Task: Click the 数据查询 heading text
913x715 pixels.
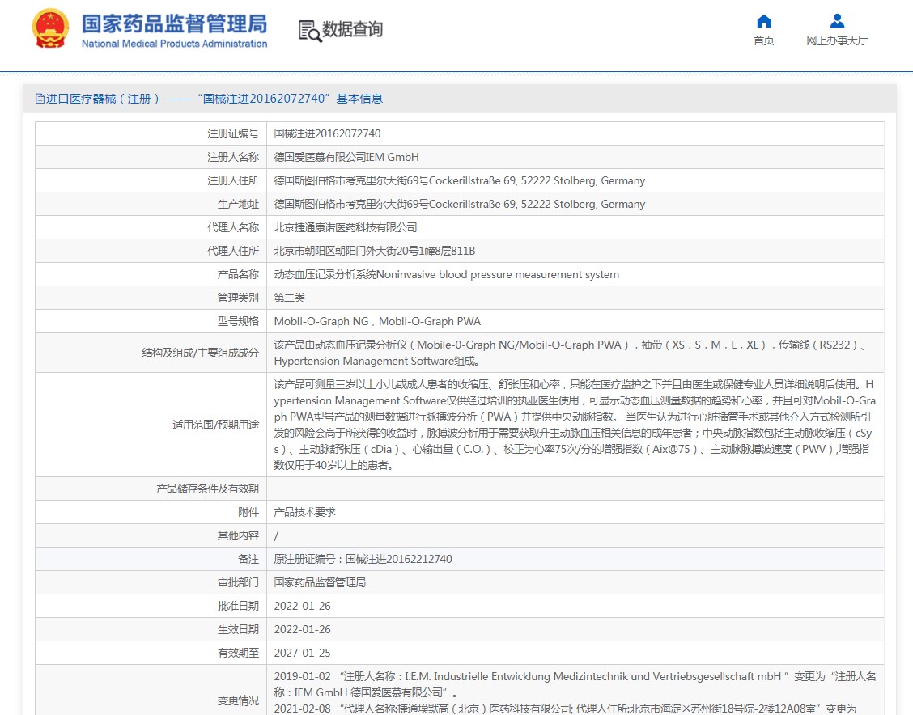Action: [353, 30]
